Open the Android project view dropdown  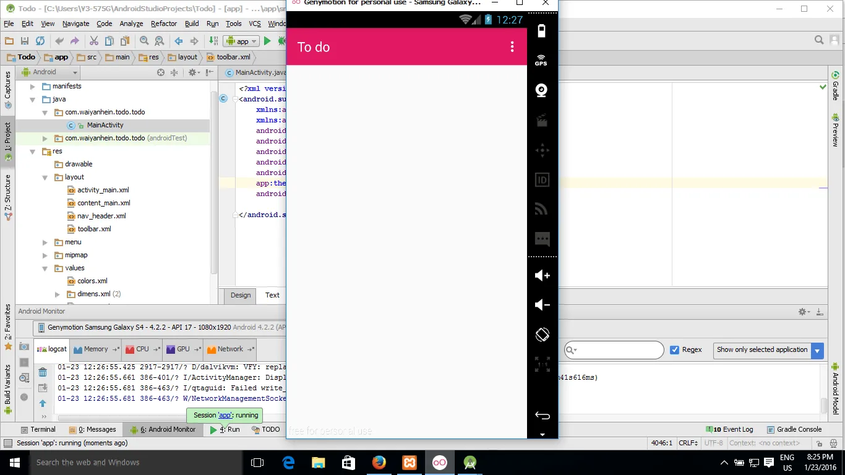click(x=49, y=72)
